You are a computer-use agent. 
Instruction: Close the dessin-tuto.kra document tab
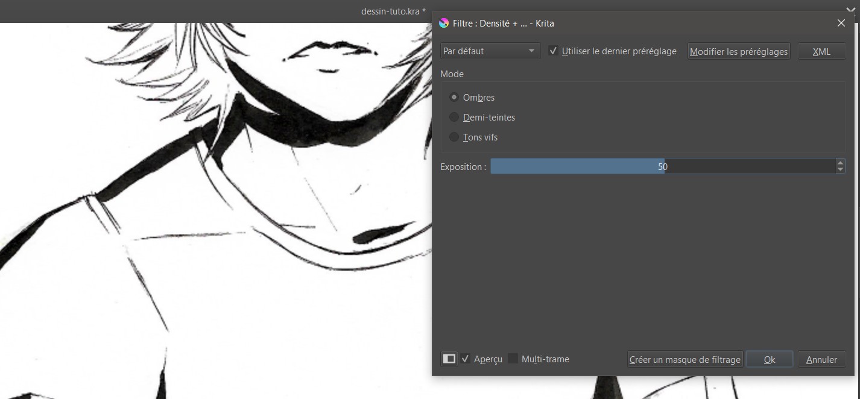pos(850,10)
